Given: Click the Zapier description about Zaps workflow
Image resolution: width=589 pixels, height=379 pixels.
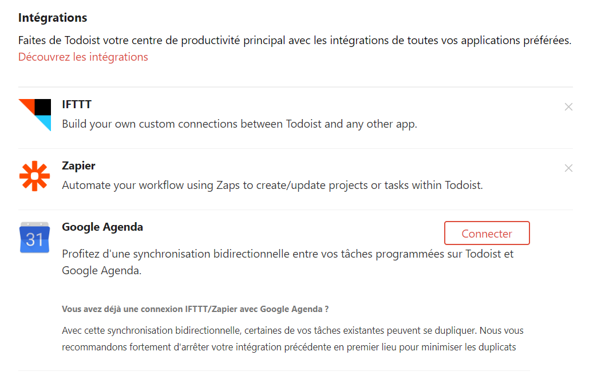Looking at the screenshot, I should point(272,185).
